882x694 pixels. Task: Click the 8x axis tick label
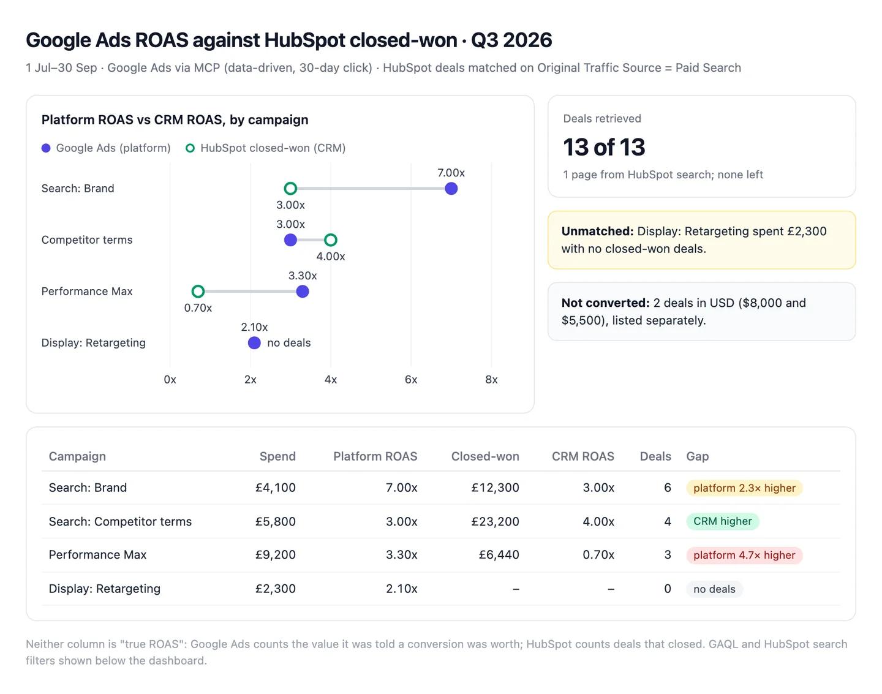491,380
